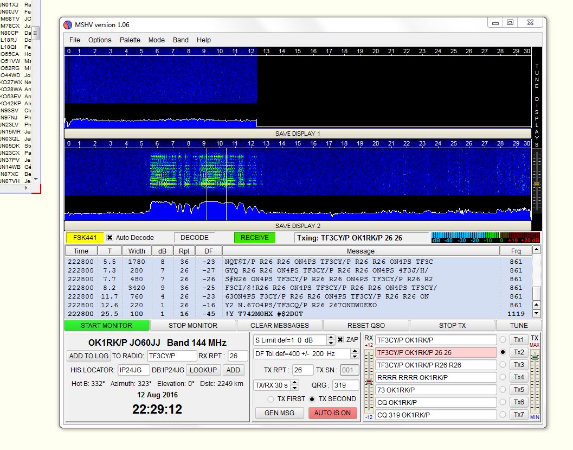The width and height of the screenshot is (573, 450).
Task: Click START MONITOR button
Action: tap(106, 325)
